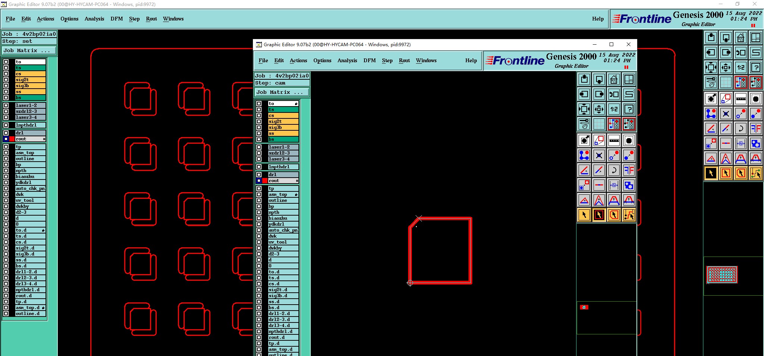Viewport: 764px width, 356px height.
Task: Click the question mark help icon in front window
Action: (x=629, y=109)
